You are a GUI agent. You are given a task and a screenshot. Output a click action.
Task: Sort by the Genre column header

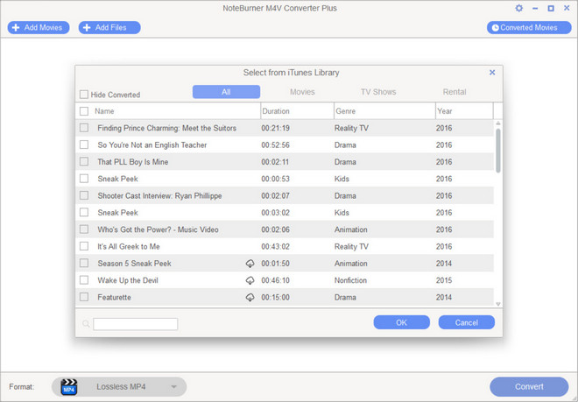click(384, 111)
